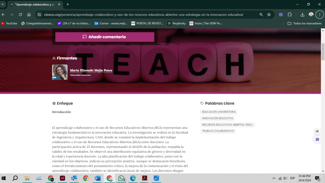Click the scrollbar up arrow
This screenshot has height=183, width=325.
point(323,30)
